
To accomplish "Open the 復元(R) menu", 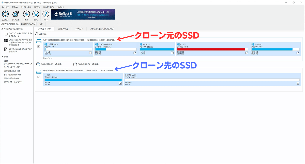I will pos(38,7).
